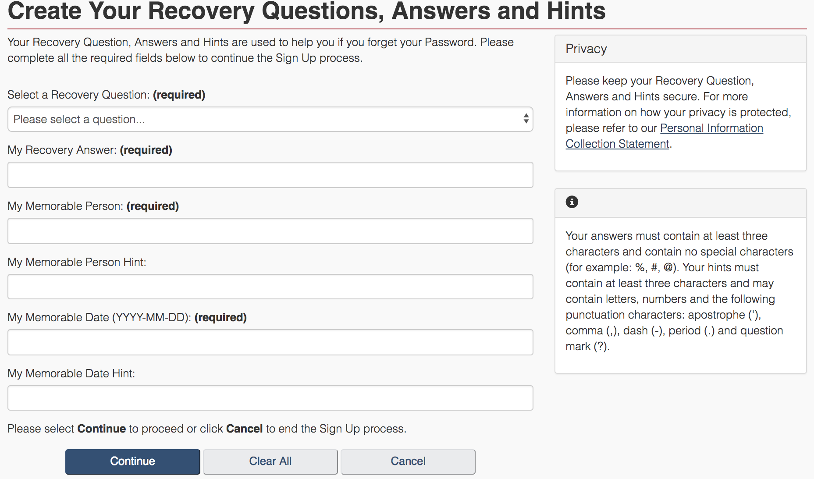Click the 'My Memorable Person Hint' label
The image size is (814, 479).
77,262
